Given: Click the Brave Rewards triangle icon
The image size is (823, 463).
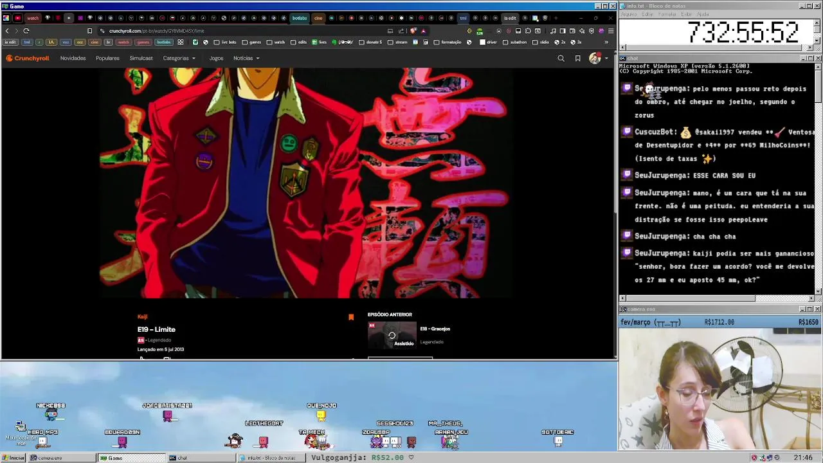Looking at the screenshot, I should (423, 31).
